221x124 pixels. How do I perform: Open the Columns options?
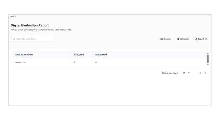click(x=166, y=39)
